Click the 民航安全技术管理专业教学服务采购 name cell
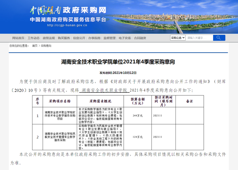This screenshot has width=238, height=170. tap(60, 137)
